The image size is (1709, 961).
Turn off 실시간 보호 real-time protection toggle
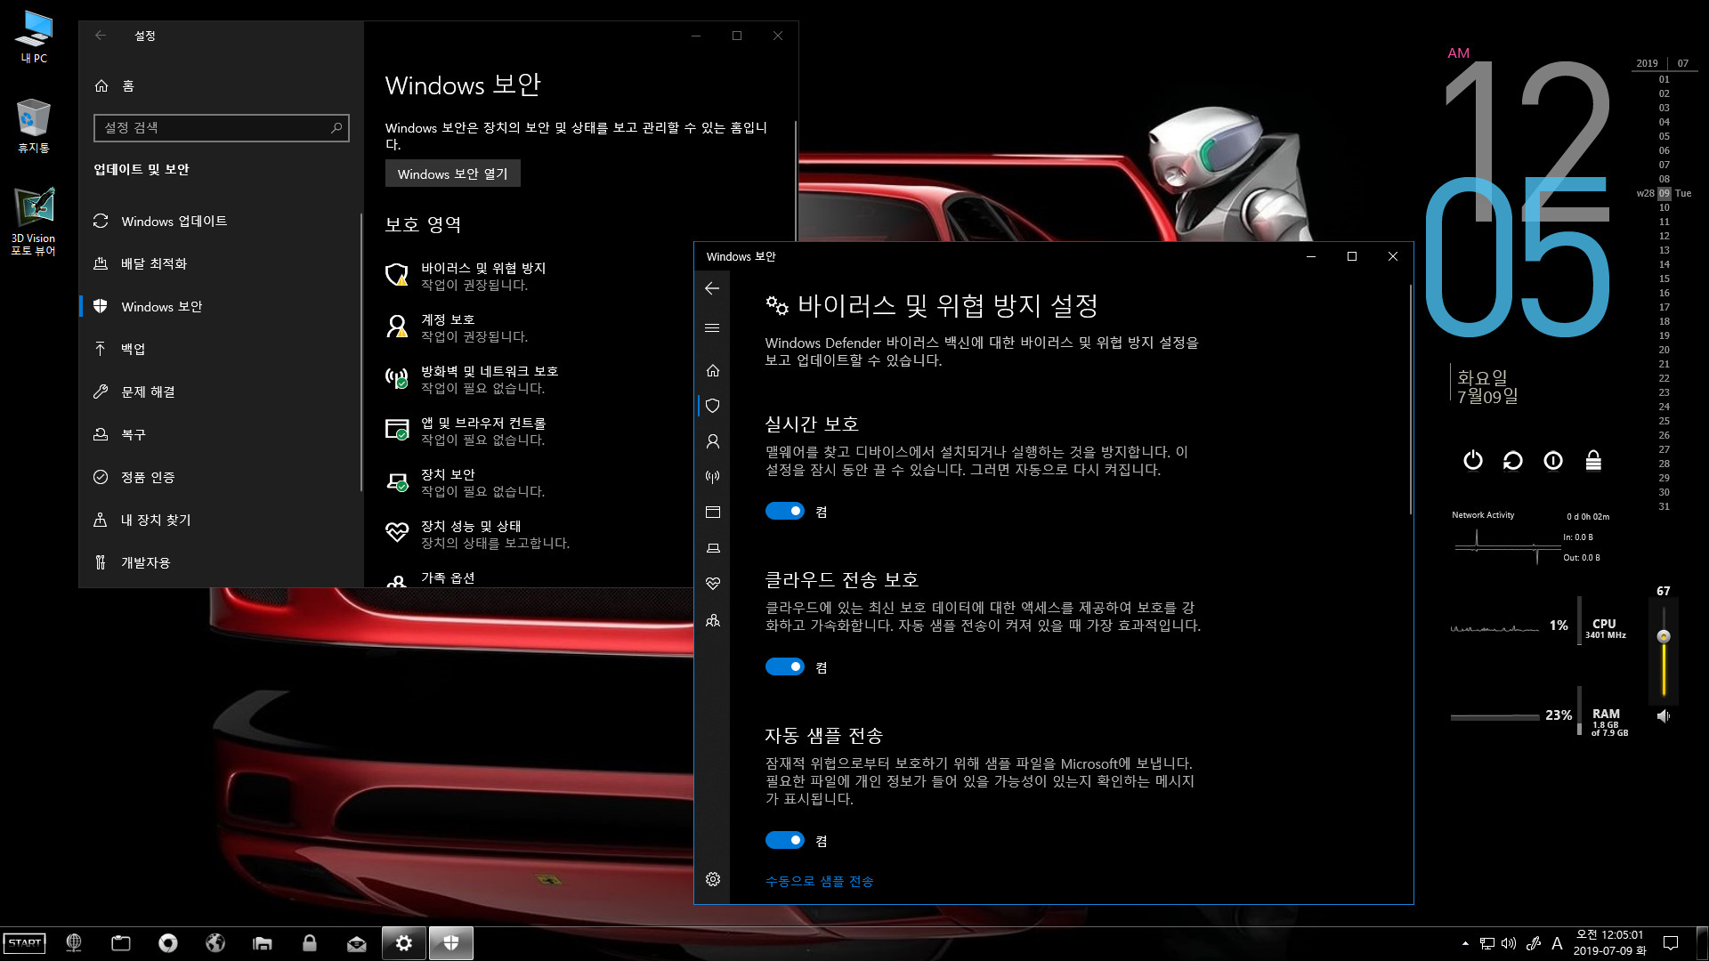click(784, 511)
